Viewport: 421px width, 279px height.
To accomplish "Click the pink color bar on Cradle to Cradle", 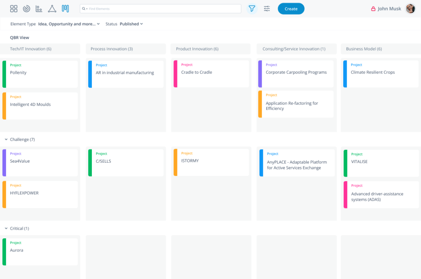I will [x=176, y=74].
